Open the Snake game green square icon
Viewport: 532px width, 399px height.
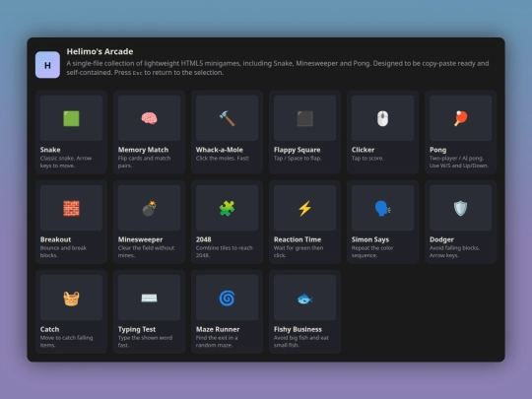tap(71, 118)
